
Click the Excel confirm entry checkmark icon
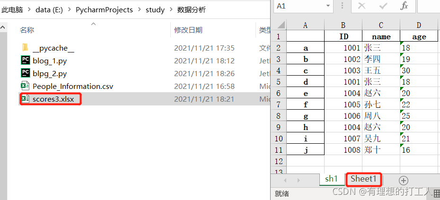(383, 6)
